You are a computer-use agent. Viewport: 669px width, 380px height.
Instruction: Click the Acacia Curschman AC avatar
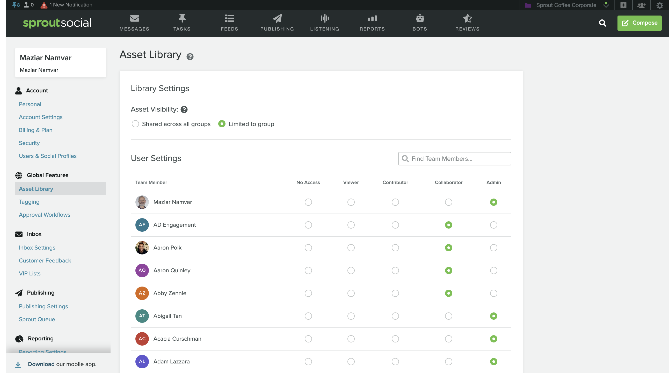pos(142,339)
